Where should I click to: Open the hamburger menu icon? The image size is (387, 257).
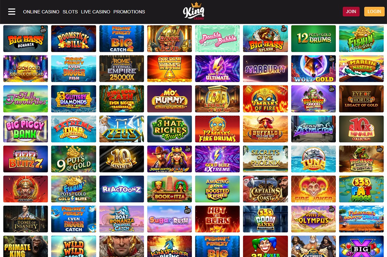[x=12, y=12]
